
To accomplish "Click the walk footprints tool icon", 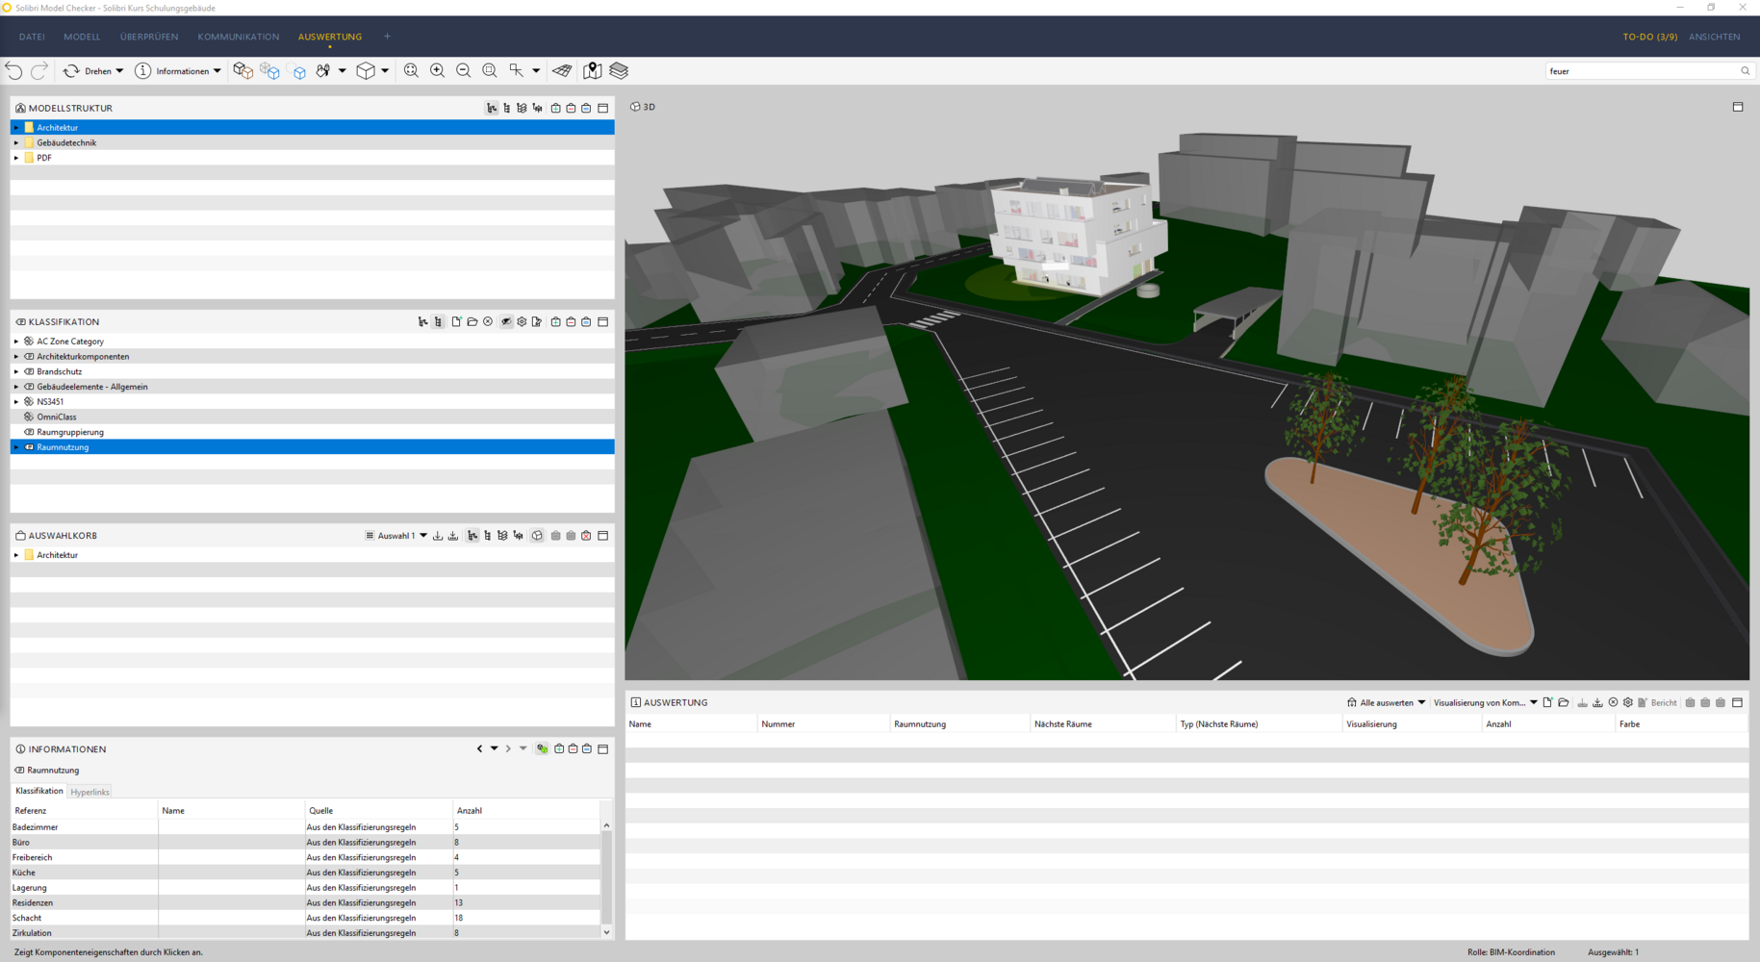I will [323, 70].
